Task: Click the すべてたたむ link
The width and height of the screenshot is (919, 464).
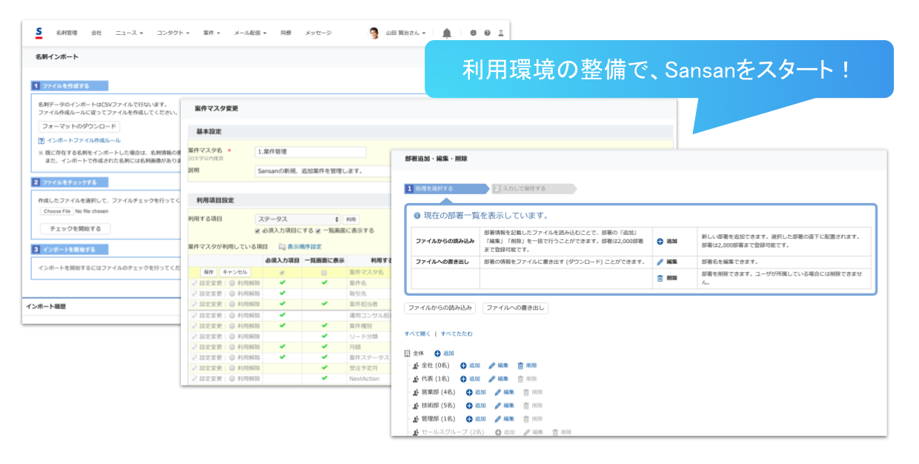Action: click(x=457, y=334)
